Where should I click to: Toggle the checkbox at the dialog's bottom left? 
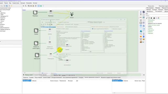42,73
